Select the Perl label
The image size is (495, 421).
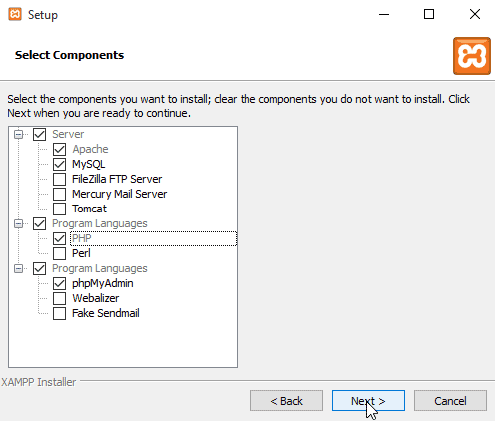coord(81,253)
